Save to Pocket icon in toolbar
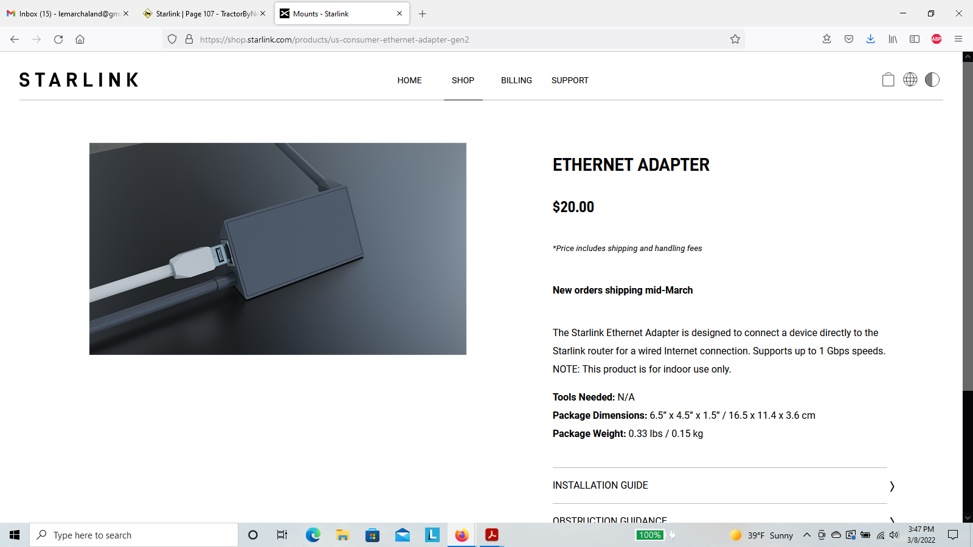 849,40
